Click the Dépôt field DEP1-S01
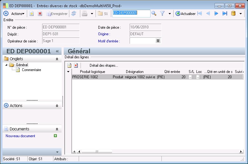The height and width of the screenshot is (164, 248). (61, 34)
